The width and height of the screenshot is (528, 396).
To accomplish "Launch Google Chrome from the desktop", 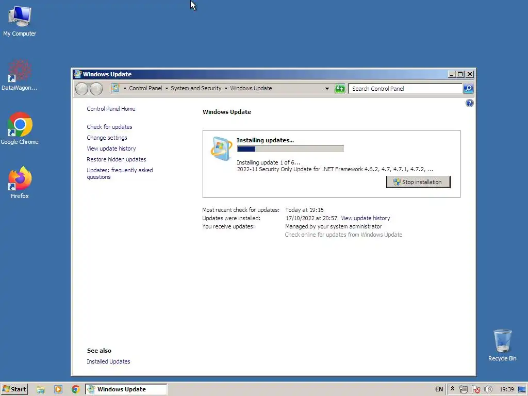I will point(20,128).
